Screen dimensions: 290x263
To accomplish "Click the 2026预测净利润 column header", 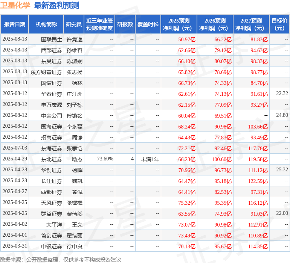I will pyautogui.click(x=215, y=24).
